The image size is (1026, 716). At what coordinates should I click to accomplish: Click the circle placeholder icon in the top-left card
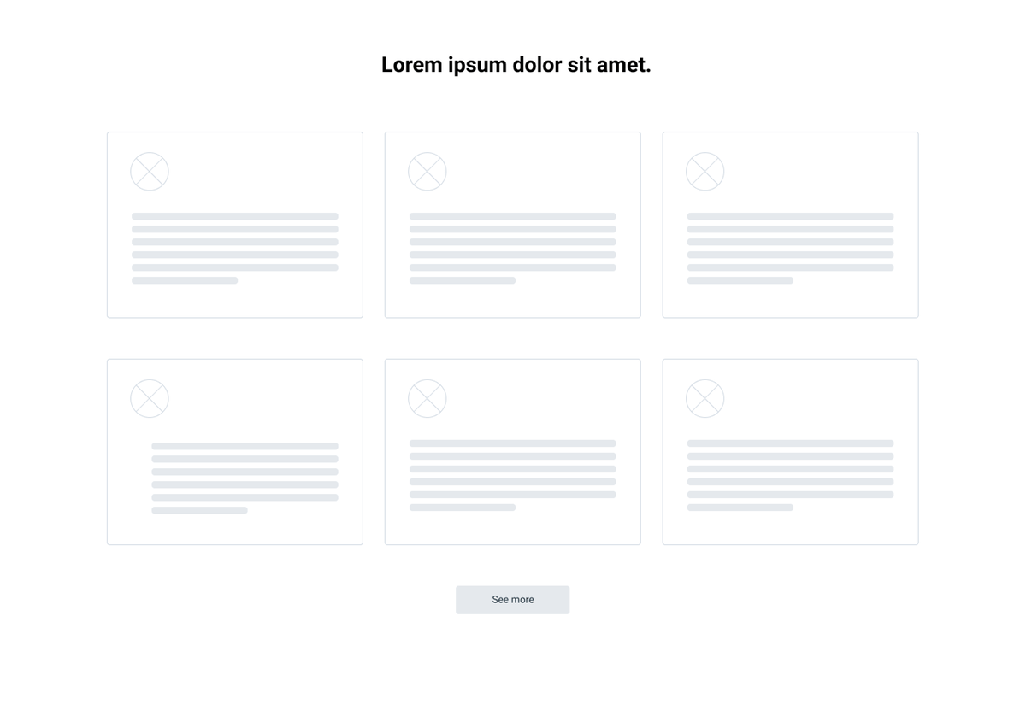tap(150, 172)
